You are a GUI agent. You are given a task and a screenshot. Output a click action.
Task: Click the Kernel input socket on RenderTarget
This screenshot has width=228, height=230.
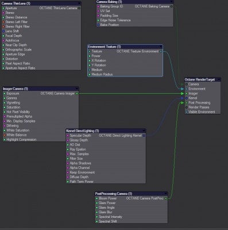point(187,98)
